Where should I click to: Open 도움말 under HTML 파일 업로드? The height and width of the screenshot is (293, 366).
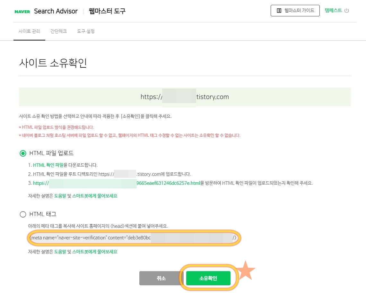(x=60, y=196)
